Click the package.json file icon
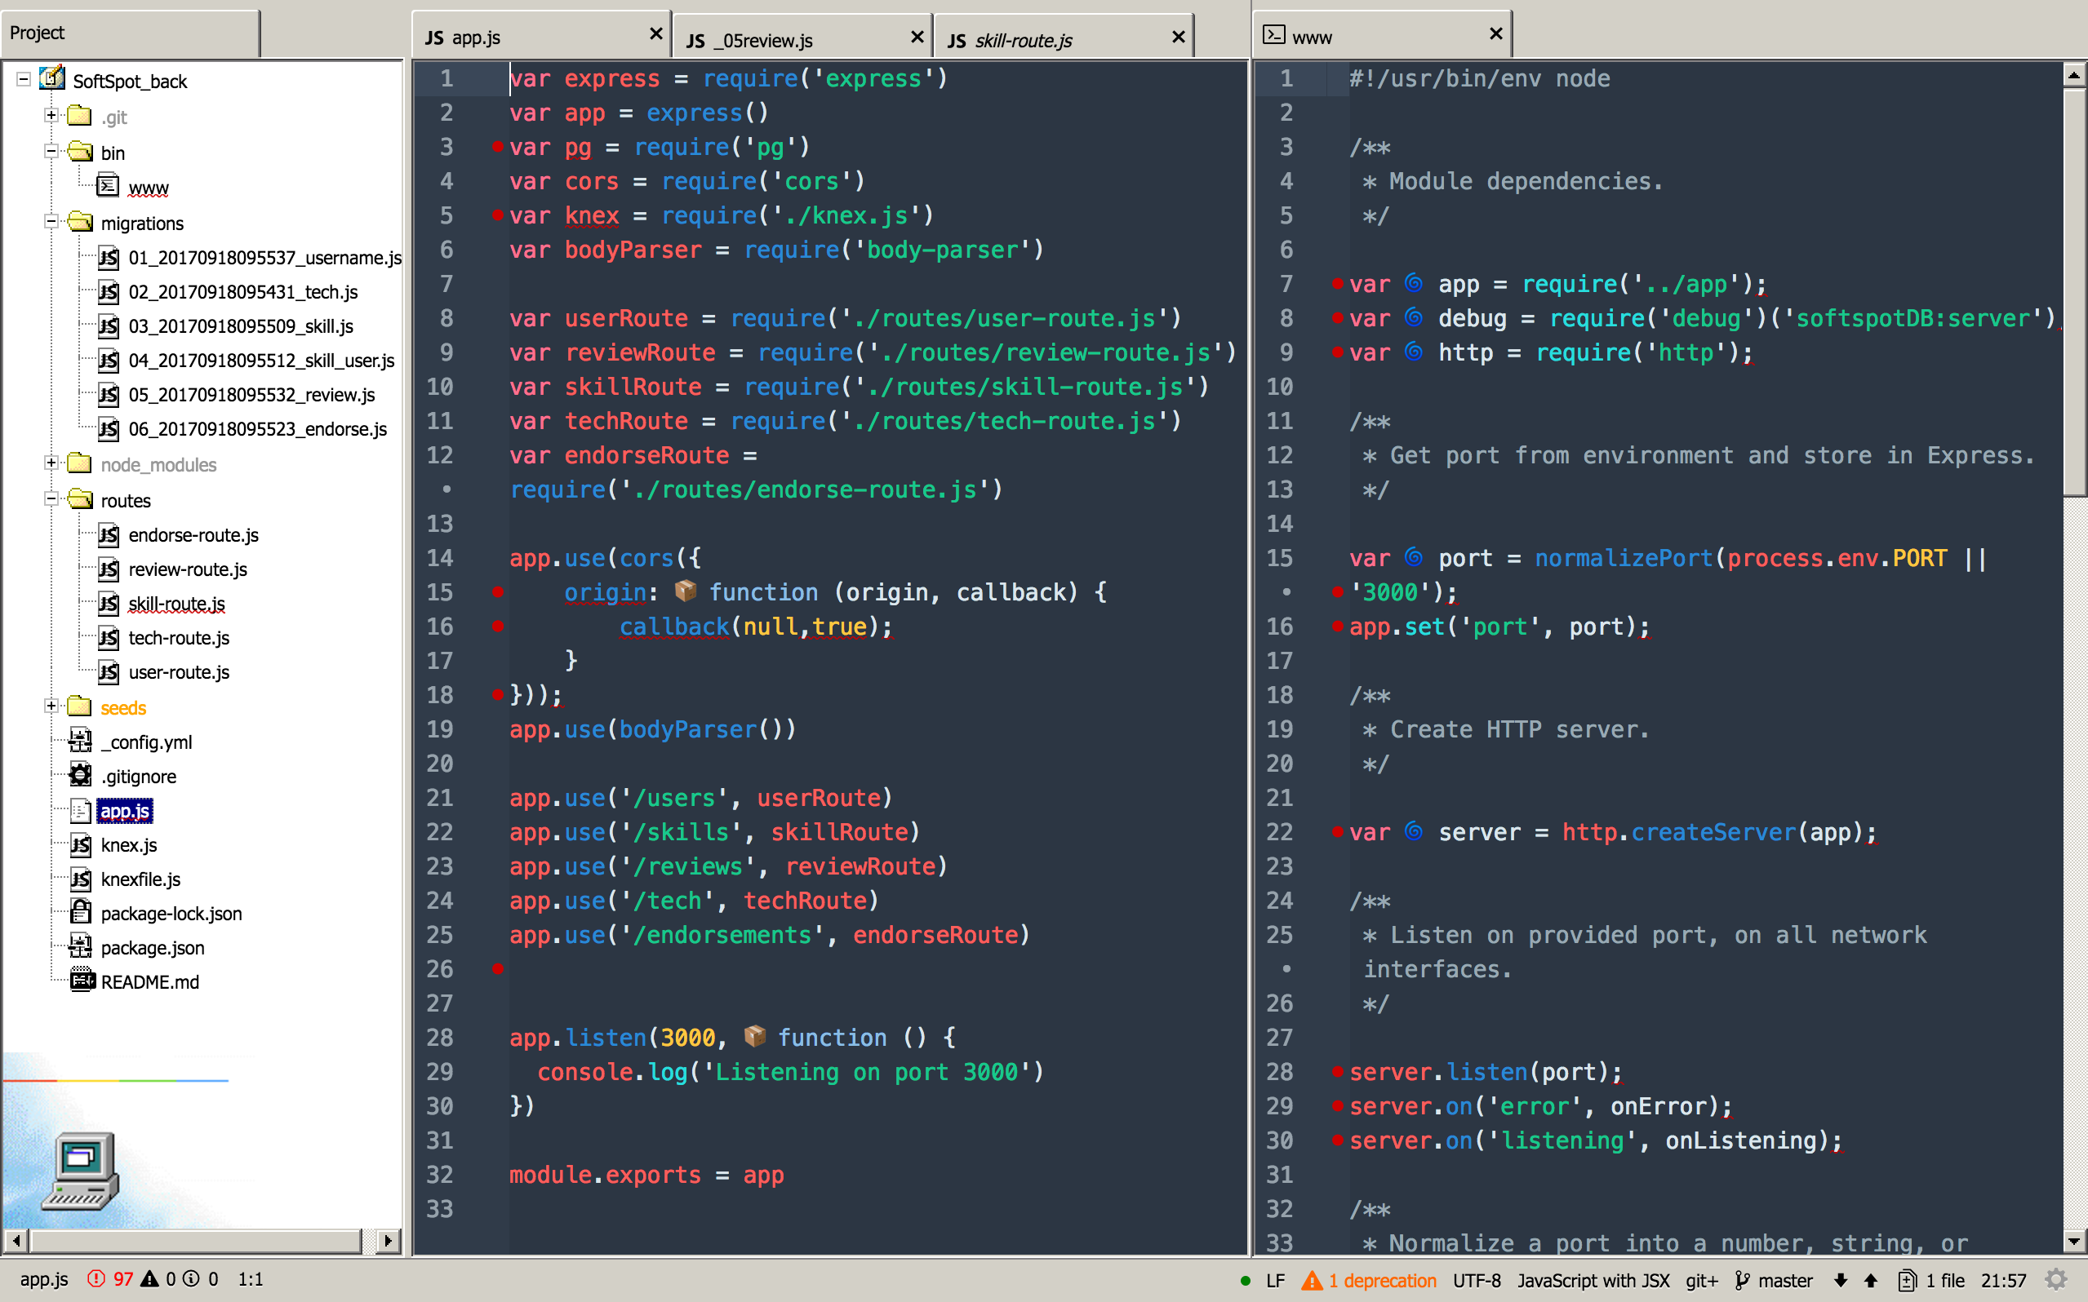Viewport: 2088px width, 1302px height. [x=80, y=946]
